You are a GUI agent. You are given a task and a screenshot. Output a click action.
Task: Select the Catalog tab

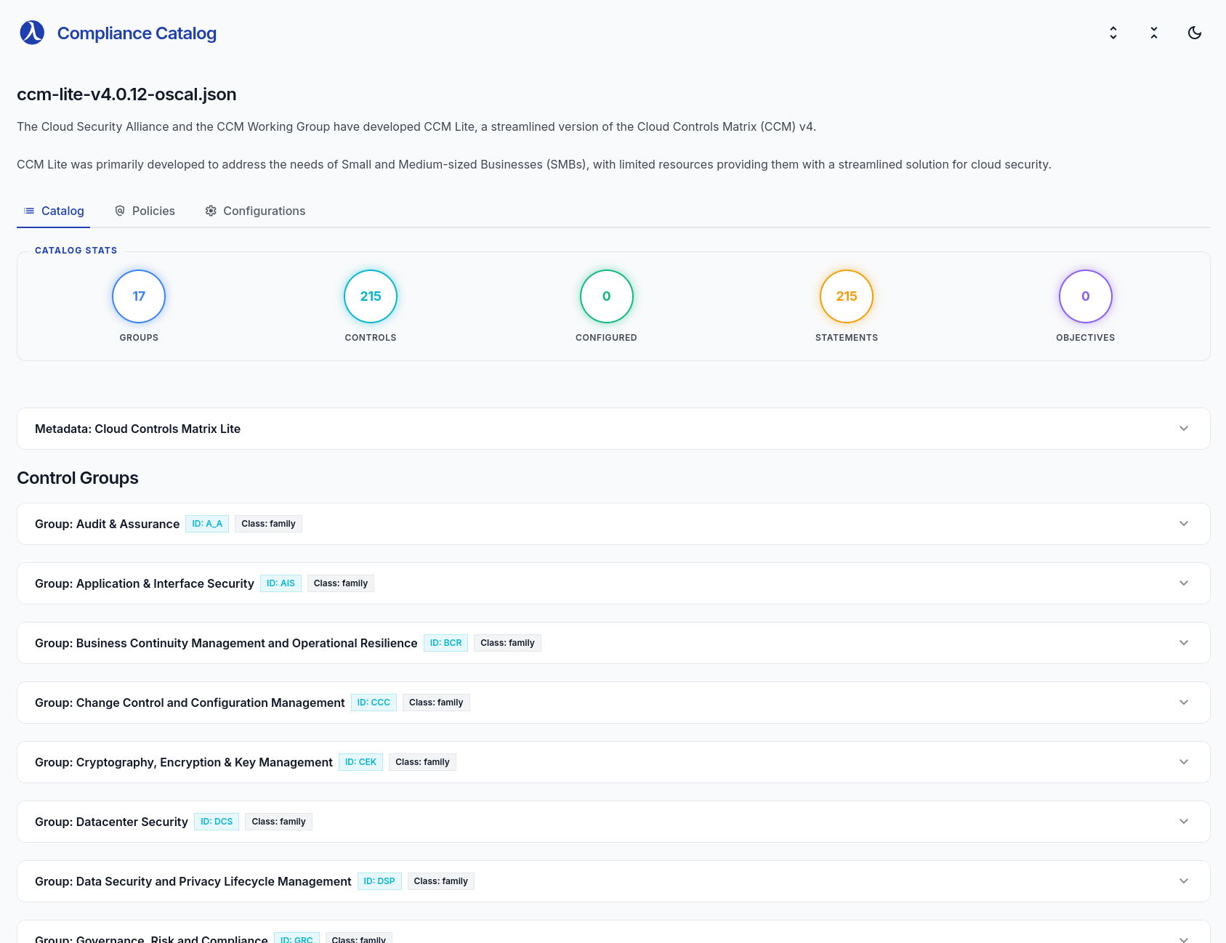[63, 211]
